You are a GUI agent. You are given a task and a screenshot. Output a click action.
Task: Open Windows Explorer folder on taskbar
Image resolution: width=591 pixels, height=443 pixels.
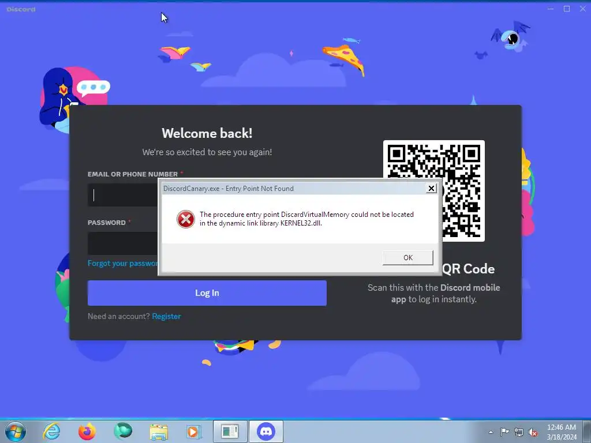tap(159, 432)
